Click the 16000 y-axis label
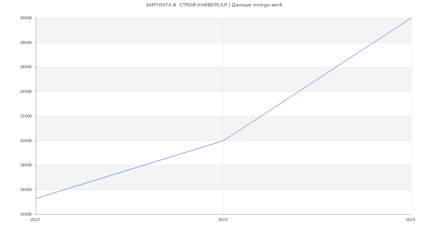 tap(26, 190)
